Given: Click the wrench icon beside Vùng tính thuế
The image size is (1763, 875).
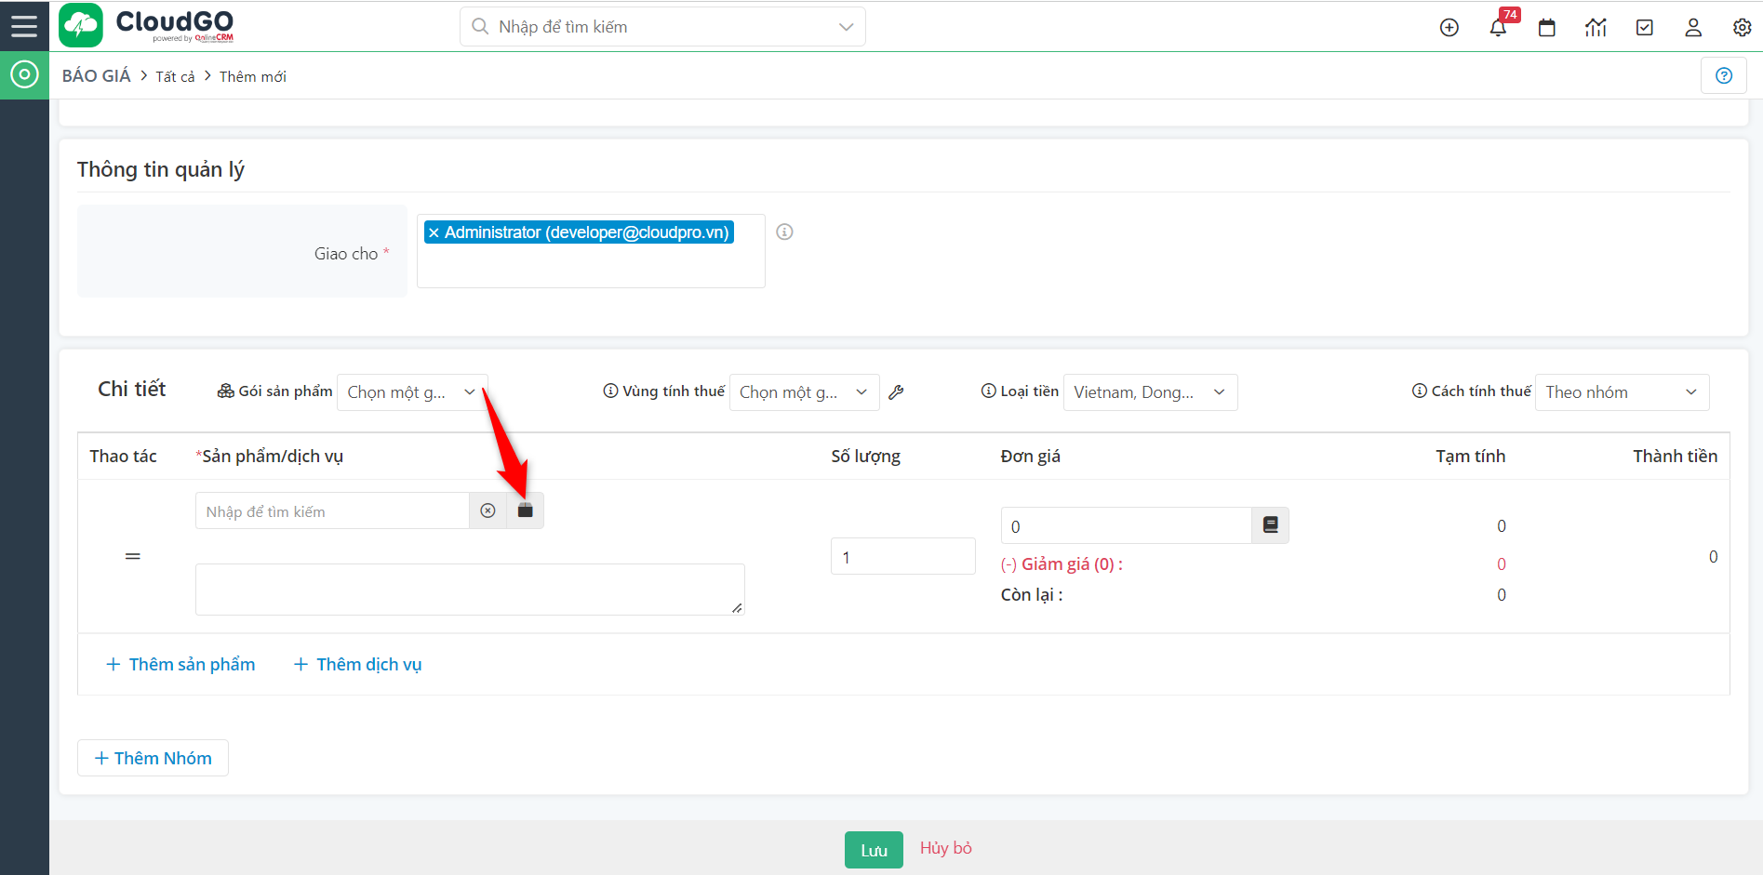Looking at the screenshot, I should tap(896, 391).
